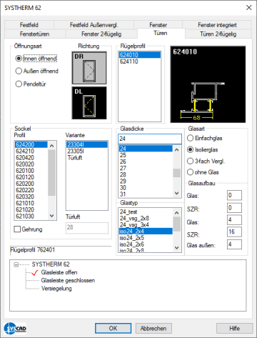Click the red checkmark beside Glasleiste offen
The height and width of the screenshot is (338, 257).
(35, 273)
